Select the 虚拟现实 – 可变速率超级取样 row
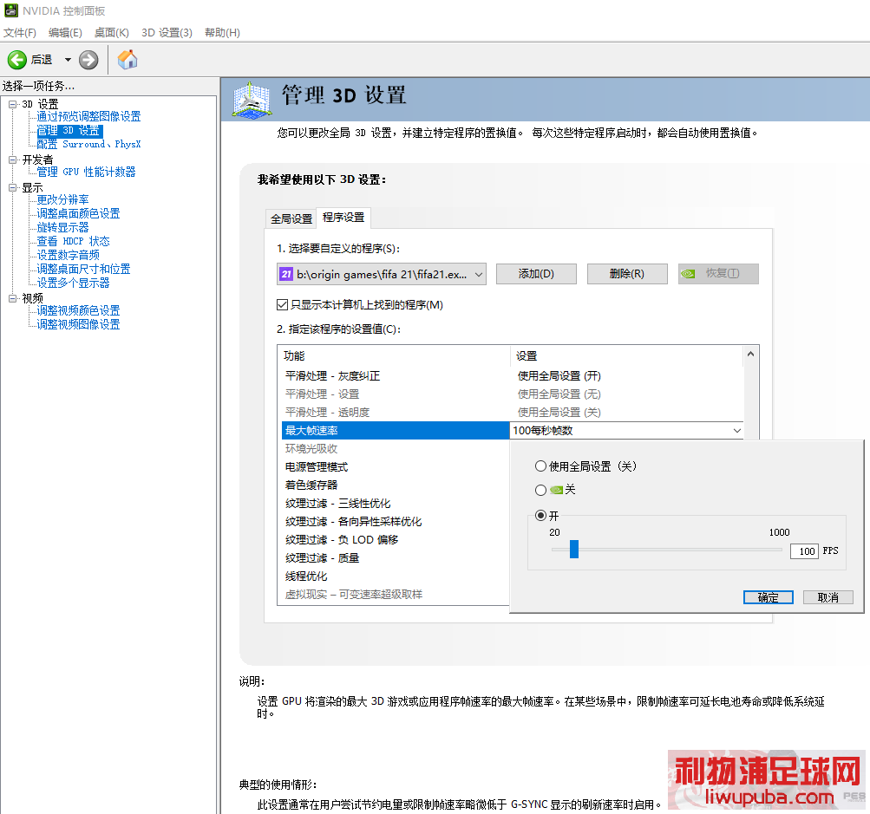Viewport: 870px width, 814px height. [396, 595]
